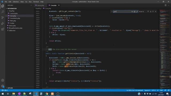Image resolution: width=171 pixels, height=96 pixels.
Task: Go to previous find match arrow
Action: (148, 11)
